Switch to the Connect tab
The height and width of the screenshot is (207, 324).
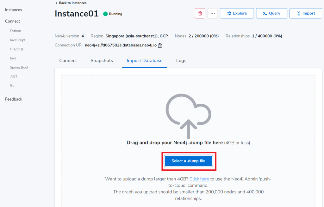pos(68,61)
